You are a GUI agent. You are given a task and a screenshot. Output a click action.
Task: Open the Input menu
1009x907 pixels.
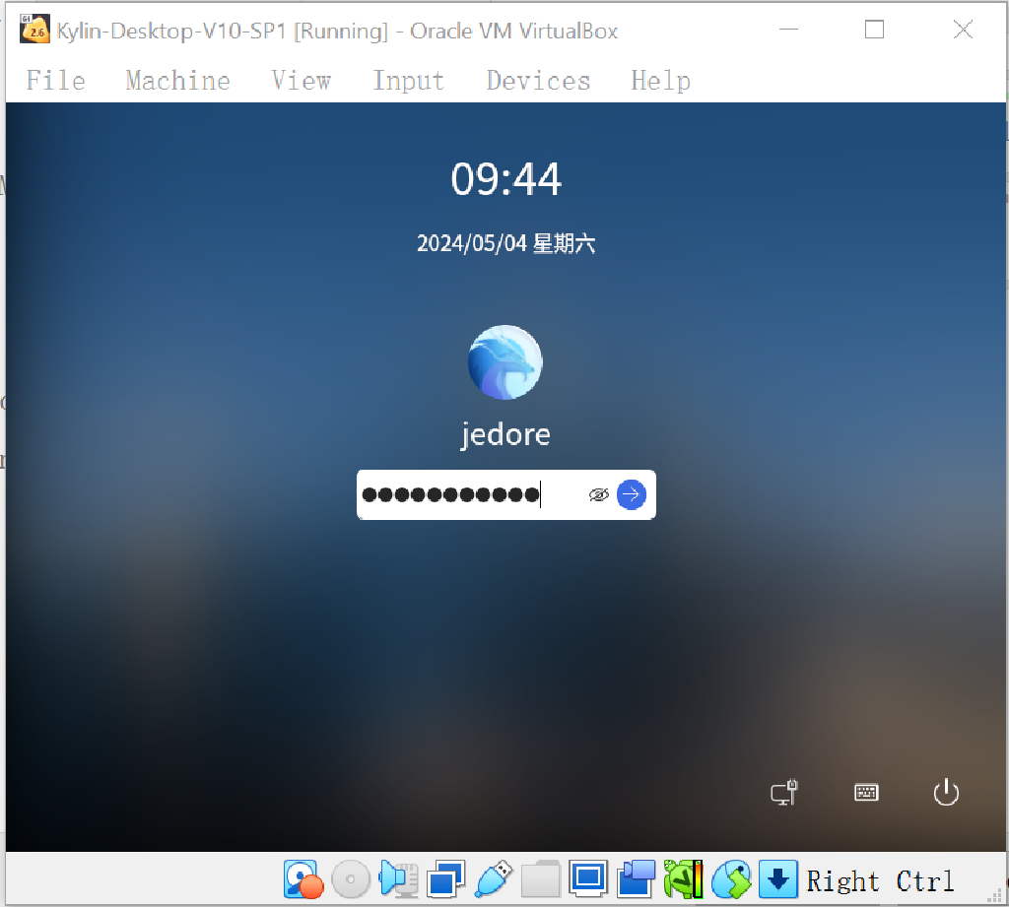tap(408, 81)
